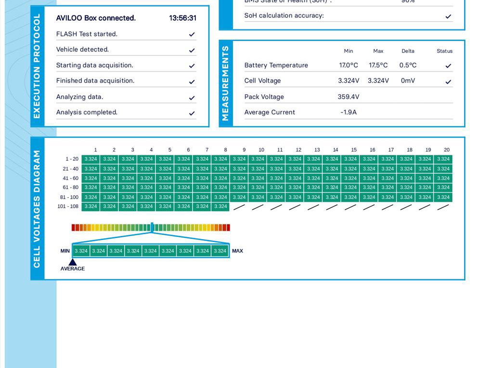Click column header 20 in voltage grid
Image resolution: width=491 pixels, height=368 pixels.
(x=447, y=150)
